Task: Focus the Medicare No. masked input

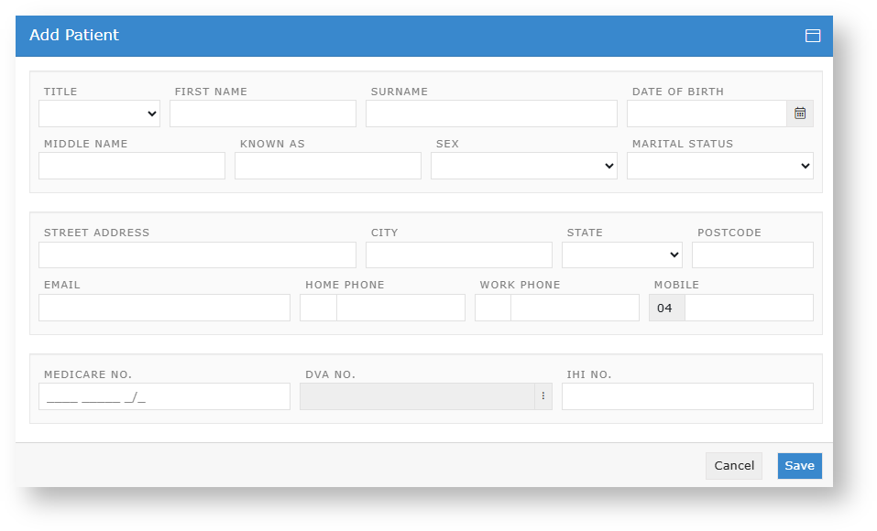Action: [x=164, y=396]
